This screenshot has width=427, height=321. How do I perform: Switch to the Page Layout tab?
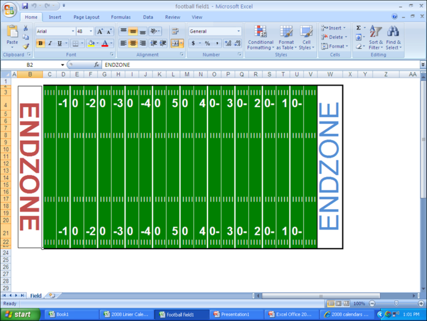(86, 17)
